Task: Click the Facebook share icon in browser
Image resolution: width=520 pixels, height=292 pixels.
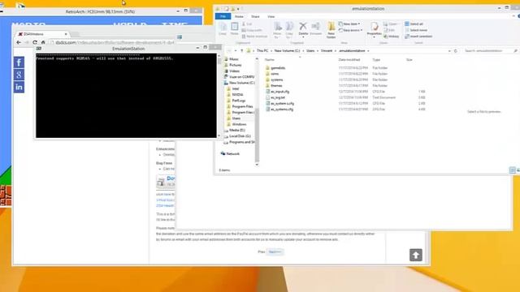Action: coord(19,62)
